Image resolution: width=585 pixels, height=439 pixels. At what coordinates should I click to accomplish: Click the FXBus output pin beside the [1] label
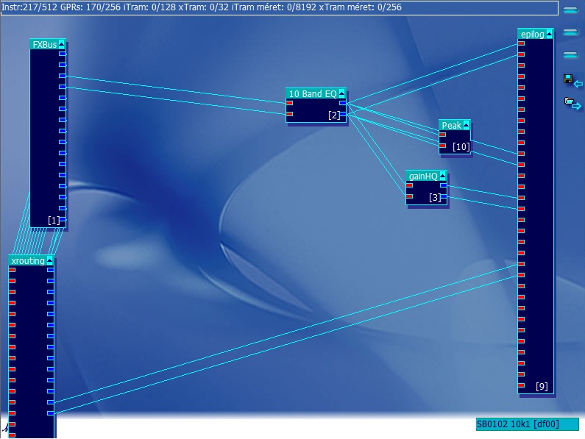pos(63,219)
